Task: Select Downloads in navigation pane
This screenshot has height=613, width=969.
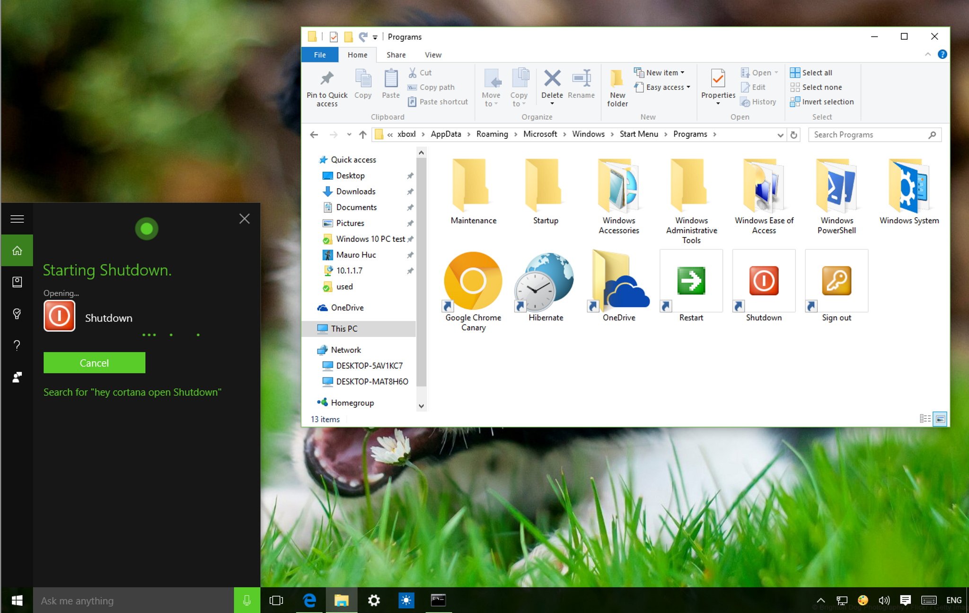Action: click(356, 191)
